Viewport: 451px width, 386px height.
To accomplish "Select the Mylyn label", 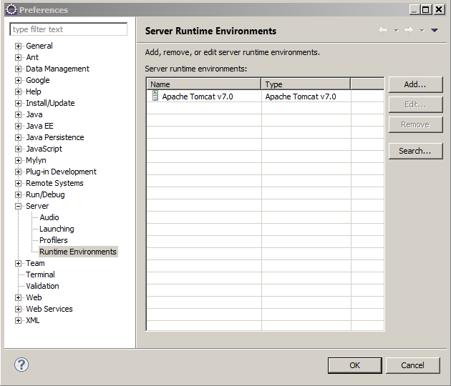I will coord(36,160).
